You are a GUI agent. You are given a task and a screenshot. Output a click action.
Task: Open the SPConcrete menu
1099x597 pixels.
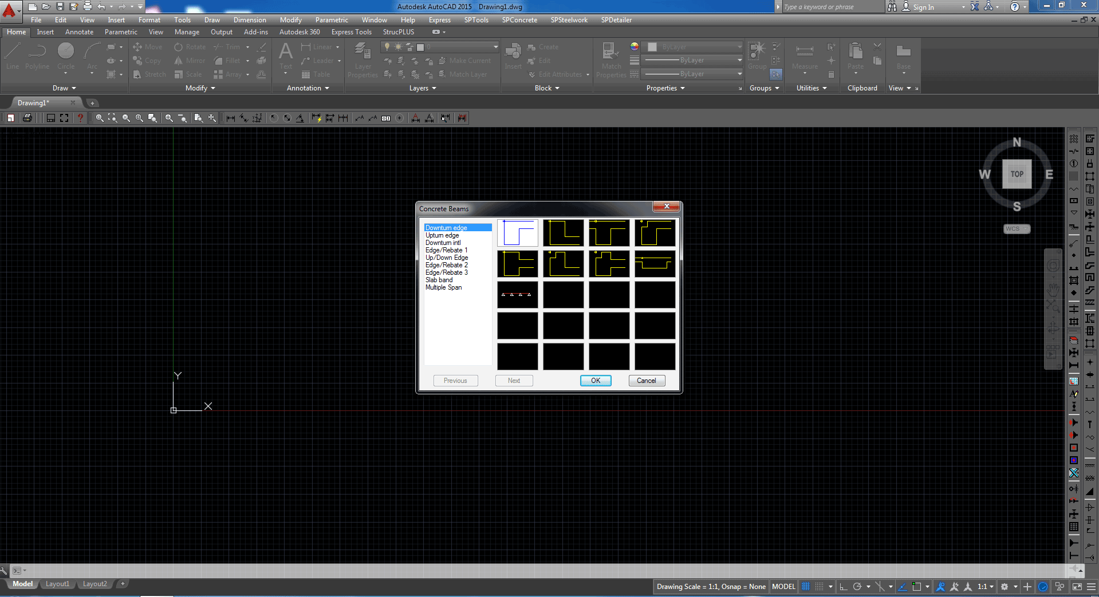pyautogui.click(x=519, y=20)
